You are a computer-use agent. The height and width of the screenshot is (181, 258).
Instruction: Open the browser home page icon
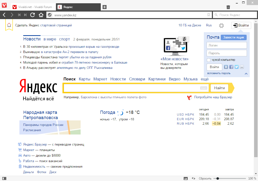(41, 15)
